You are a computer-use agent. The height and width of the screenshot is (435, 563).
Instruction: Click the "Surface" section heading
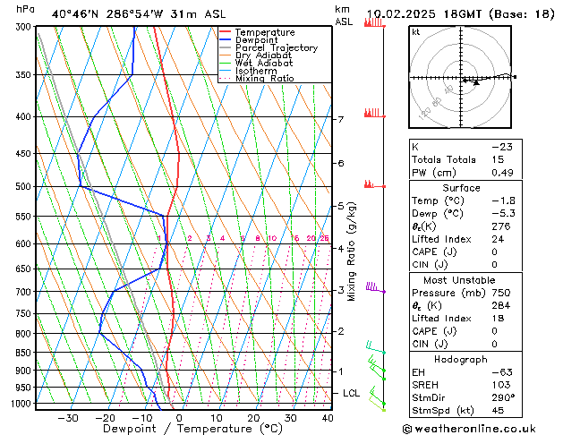pos(461,188)
